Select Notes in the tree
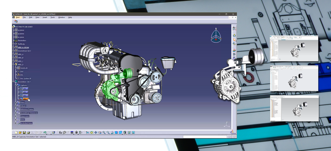 pos(23,119)
